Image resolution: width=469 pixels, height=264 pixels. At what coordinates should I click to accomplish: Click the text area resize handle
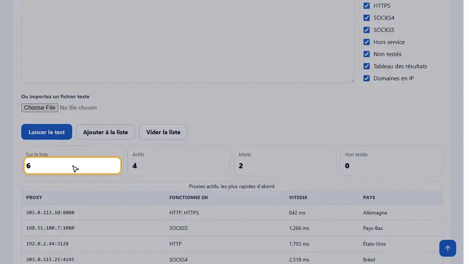click(352, 81)
